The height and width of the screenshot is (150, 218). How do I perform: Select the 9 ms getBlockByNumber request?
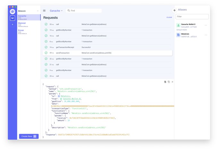click(x=107, y=70)
